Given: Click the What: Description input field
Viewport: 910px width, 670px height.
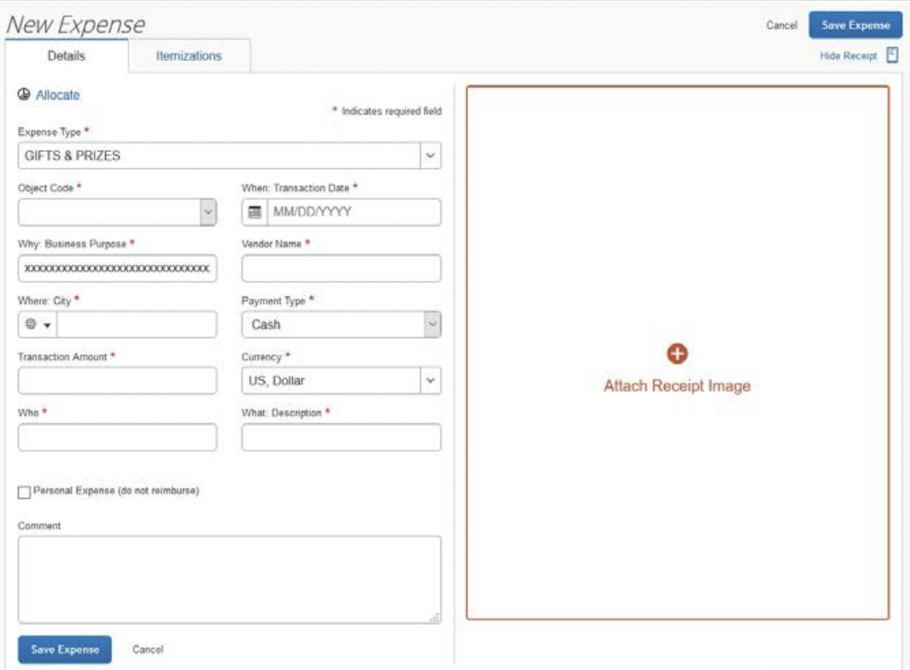Looking at the screenshot, I should [341, 437].
